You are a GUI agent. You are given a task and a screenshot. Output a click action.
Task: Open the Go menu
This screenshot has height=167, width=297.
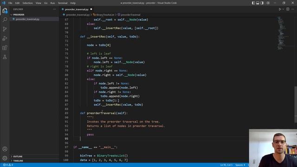coord(45,3)
